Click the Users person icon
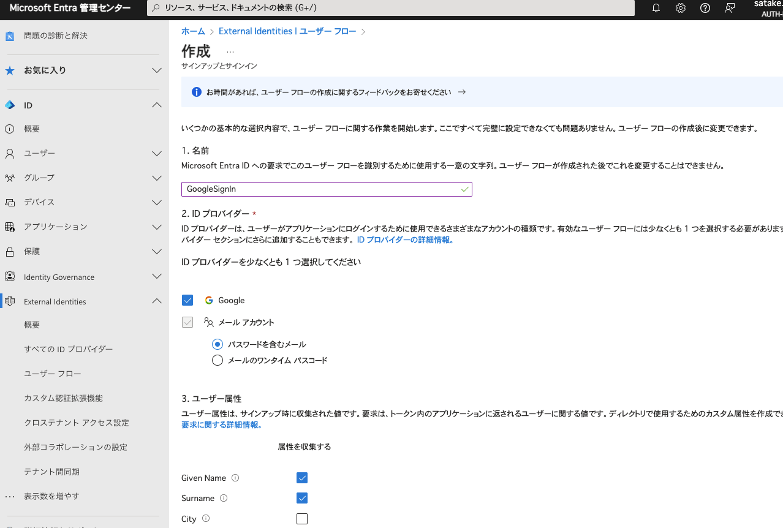Image resolution: width=783 pixels, height=528 pixels. (10, 153)
